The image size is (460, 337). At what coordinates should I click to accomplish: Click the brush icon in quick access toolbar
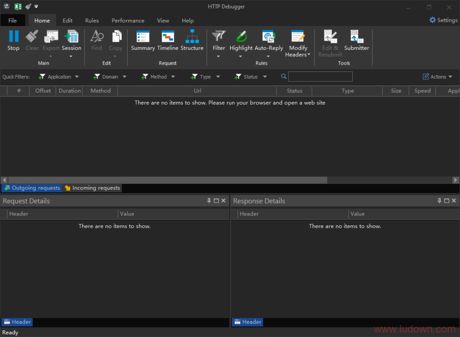(28, 6)
